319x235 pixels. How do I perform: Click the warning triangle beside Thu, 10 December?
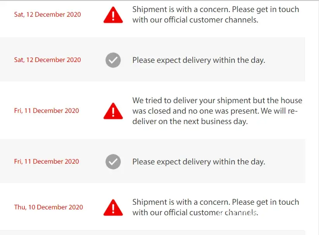[x=113, y=208]
